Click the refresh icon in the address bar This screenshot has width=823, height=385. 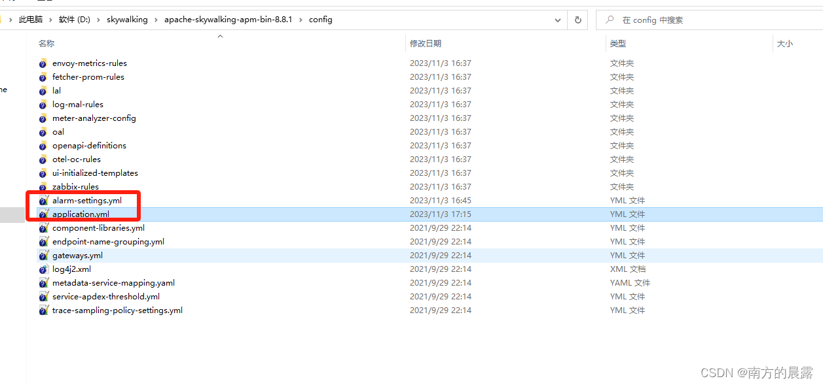(x=577, y=20)
